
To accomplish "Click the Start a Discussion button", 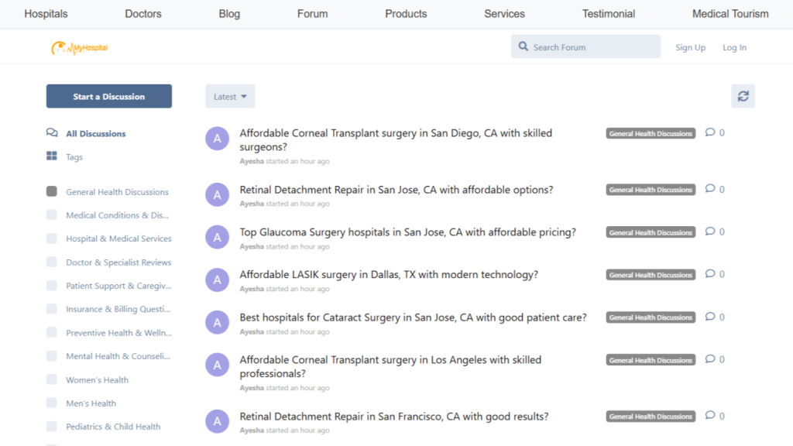I will click(x=109, y=97).
